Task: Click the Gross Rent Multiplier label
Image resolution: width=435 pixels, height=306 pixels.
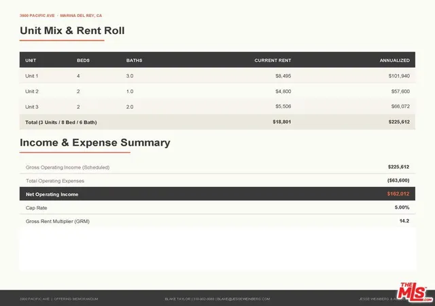Action: pos(58,221)
